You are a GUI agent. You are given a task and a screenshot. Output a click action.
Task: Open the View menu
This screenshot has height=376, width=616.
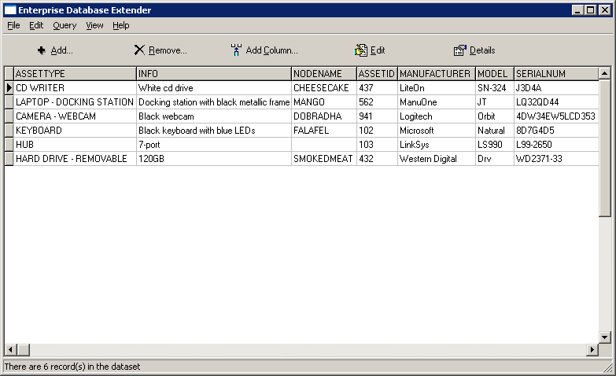[94, 25]
